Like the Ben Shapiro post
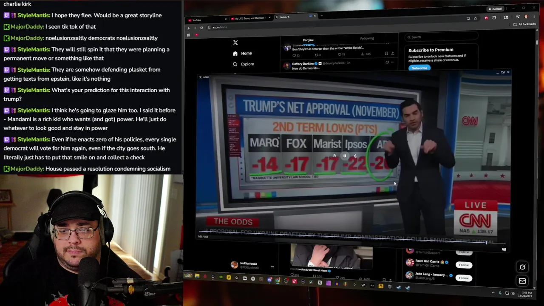544x306 pixels. pos(342,54)
